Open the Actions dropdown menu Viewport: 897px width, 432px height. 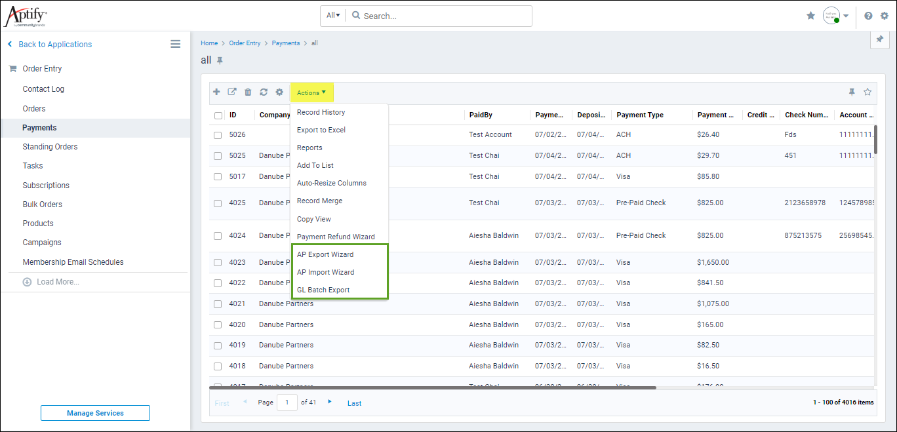311,92
